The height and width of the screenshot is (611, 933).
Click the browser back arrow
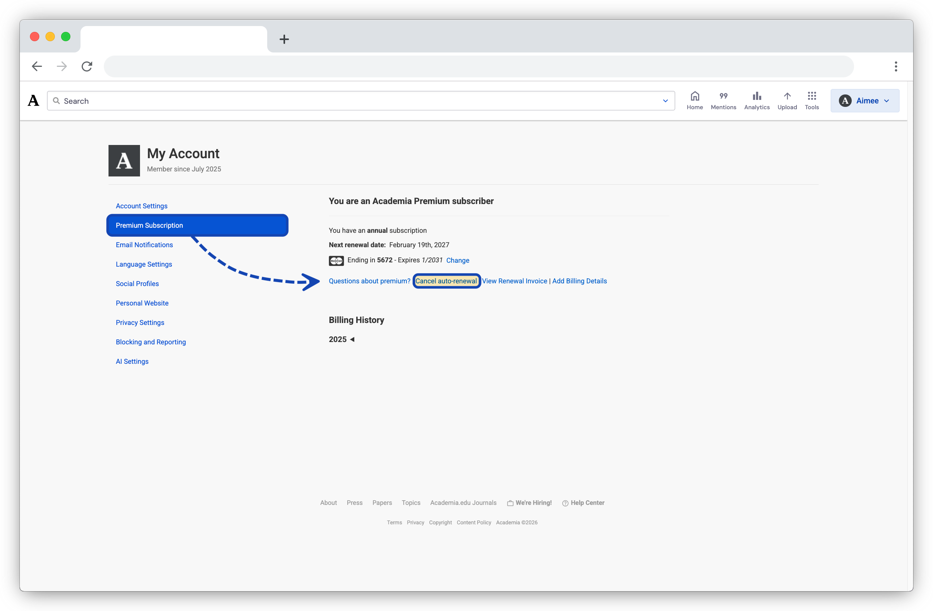[37, 66]
